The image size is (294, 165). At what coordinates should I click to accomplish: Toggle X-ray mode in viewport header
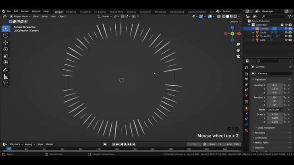pos(219,16)
